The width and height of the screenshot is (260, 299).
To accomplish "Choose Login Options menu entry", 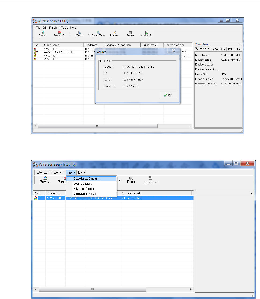I will coord(91,184).
